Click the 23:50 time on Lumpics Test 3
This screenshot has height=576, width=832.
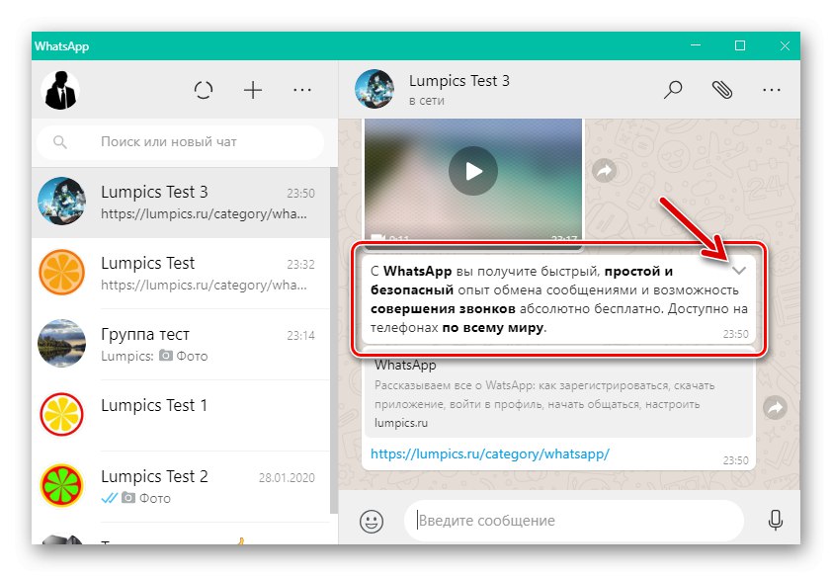[x=300, y=194]
